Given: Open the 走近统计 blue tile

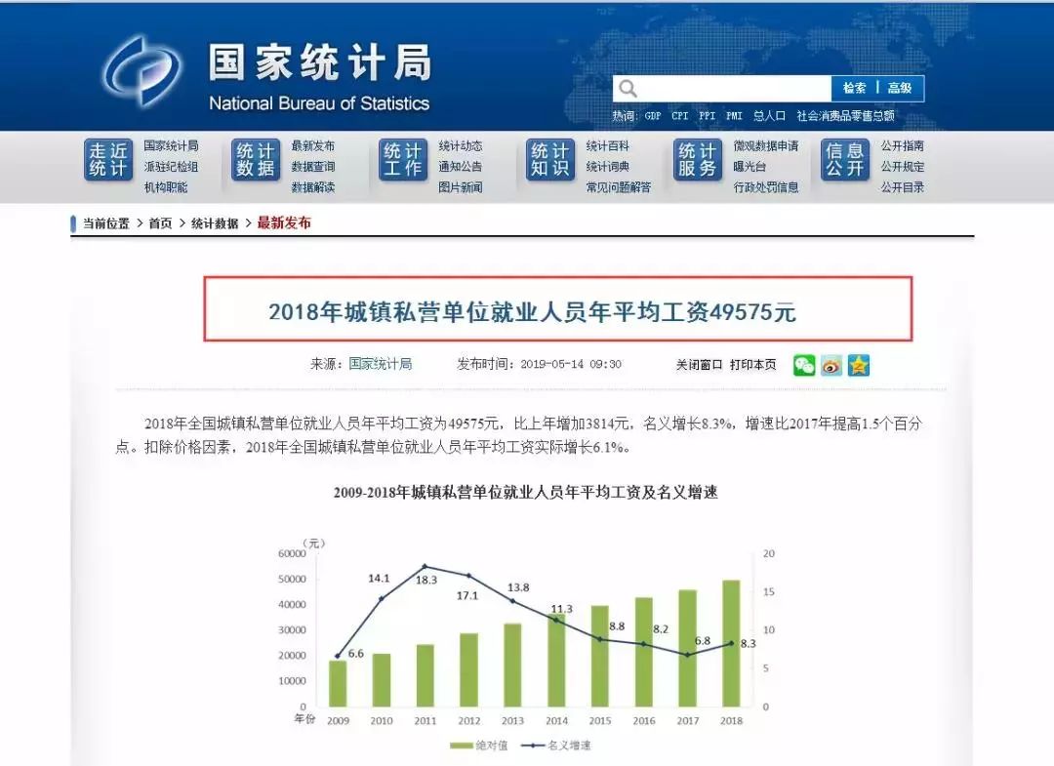Looking at the screenshot, I should (107, 160).
